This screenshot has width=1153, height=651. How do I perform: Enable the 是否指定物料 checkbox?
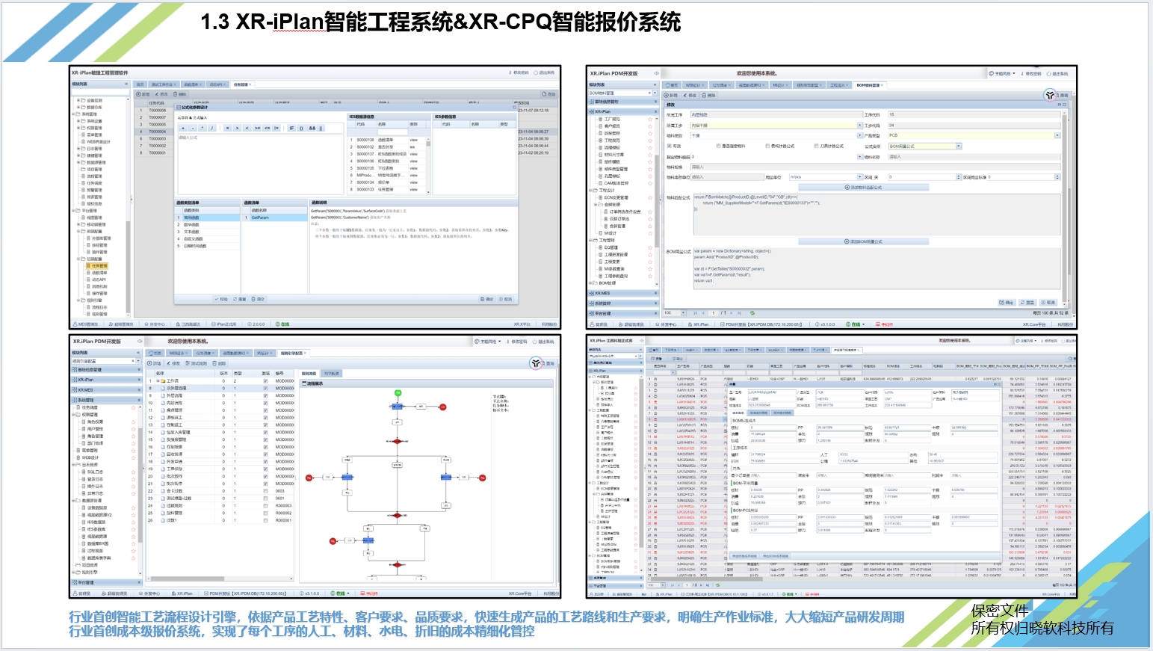point(718,146)
